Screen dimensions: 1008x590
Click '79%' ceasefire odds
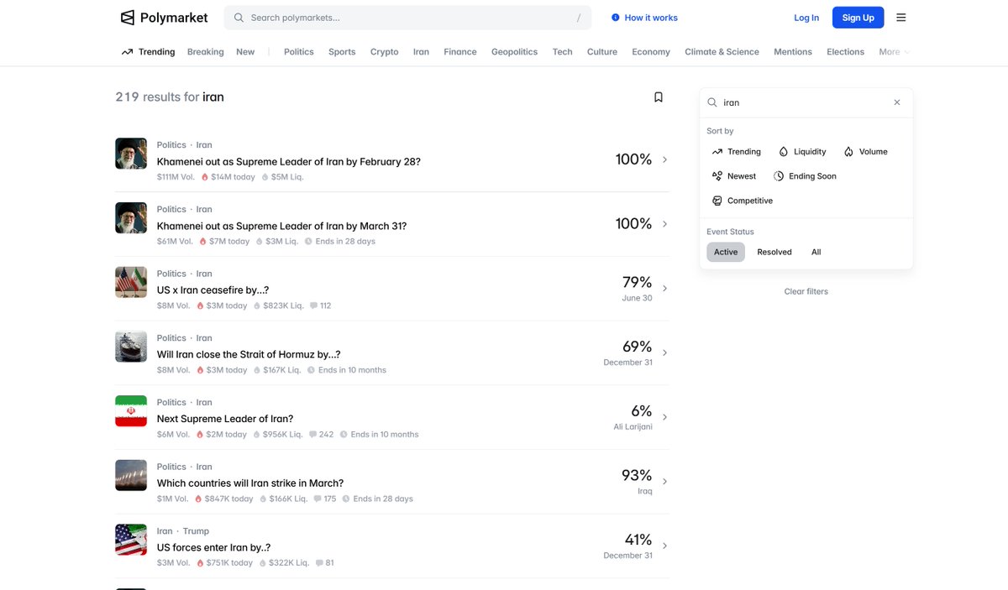637,282
